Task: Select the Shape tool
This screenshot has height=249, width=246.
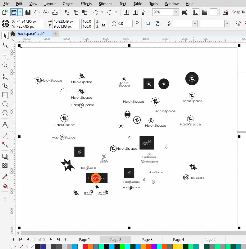Action: coord(5,45)
